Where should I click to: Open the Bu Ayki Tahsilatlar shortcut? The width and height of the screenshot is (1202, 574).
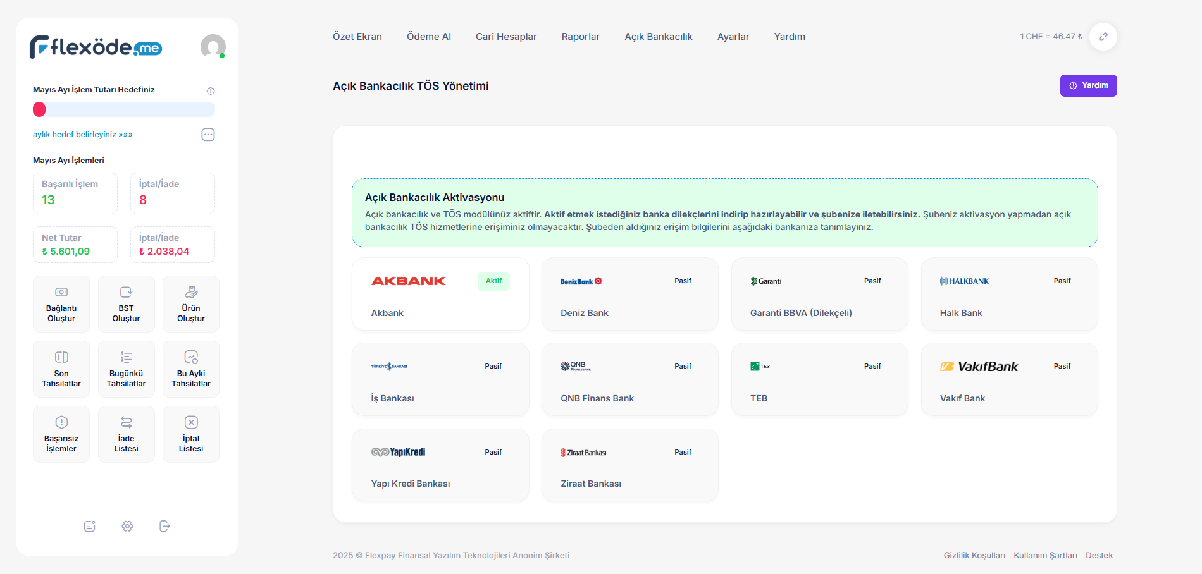coord(191,369)
